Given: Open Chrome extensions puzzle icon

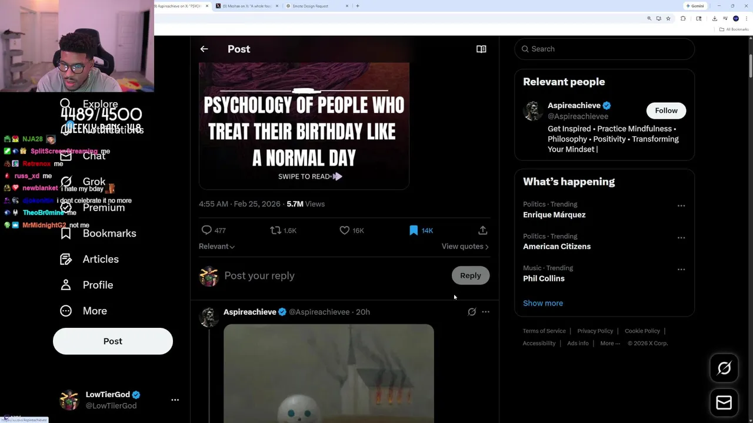Looking at the screenshot, I should click(683, 19).
